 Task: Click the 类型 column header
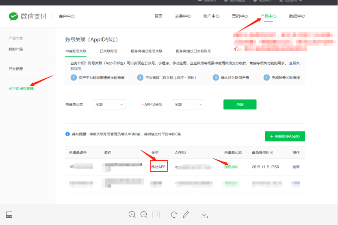pyautogui.click(x=155, y=153)
